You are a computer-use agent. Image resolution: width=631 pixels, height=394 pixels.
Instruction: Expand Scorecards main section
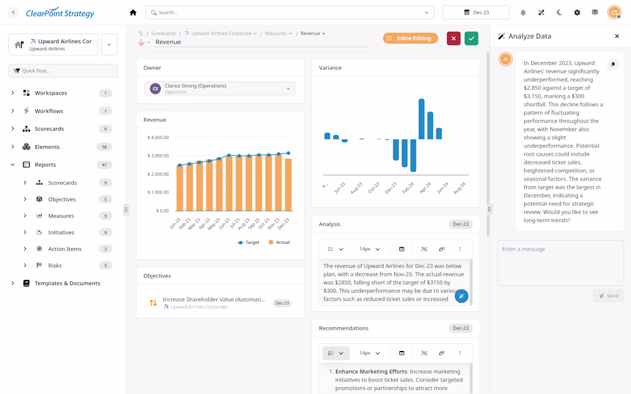(13, 128)
